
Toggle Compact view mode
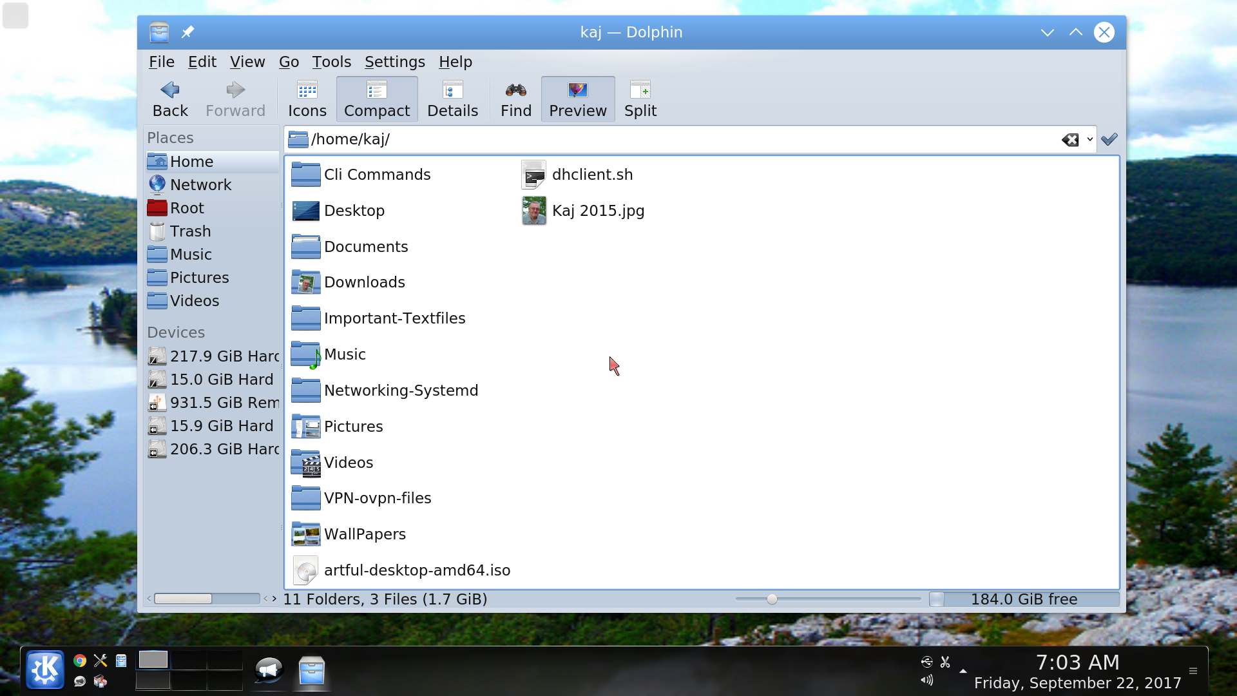coord(377,99)
